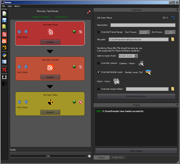
Task: Click the 0% progress bar
Action: [x=48, y=156]
